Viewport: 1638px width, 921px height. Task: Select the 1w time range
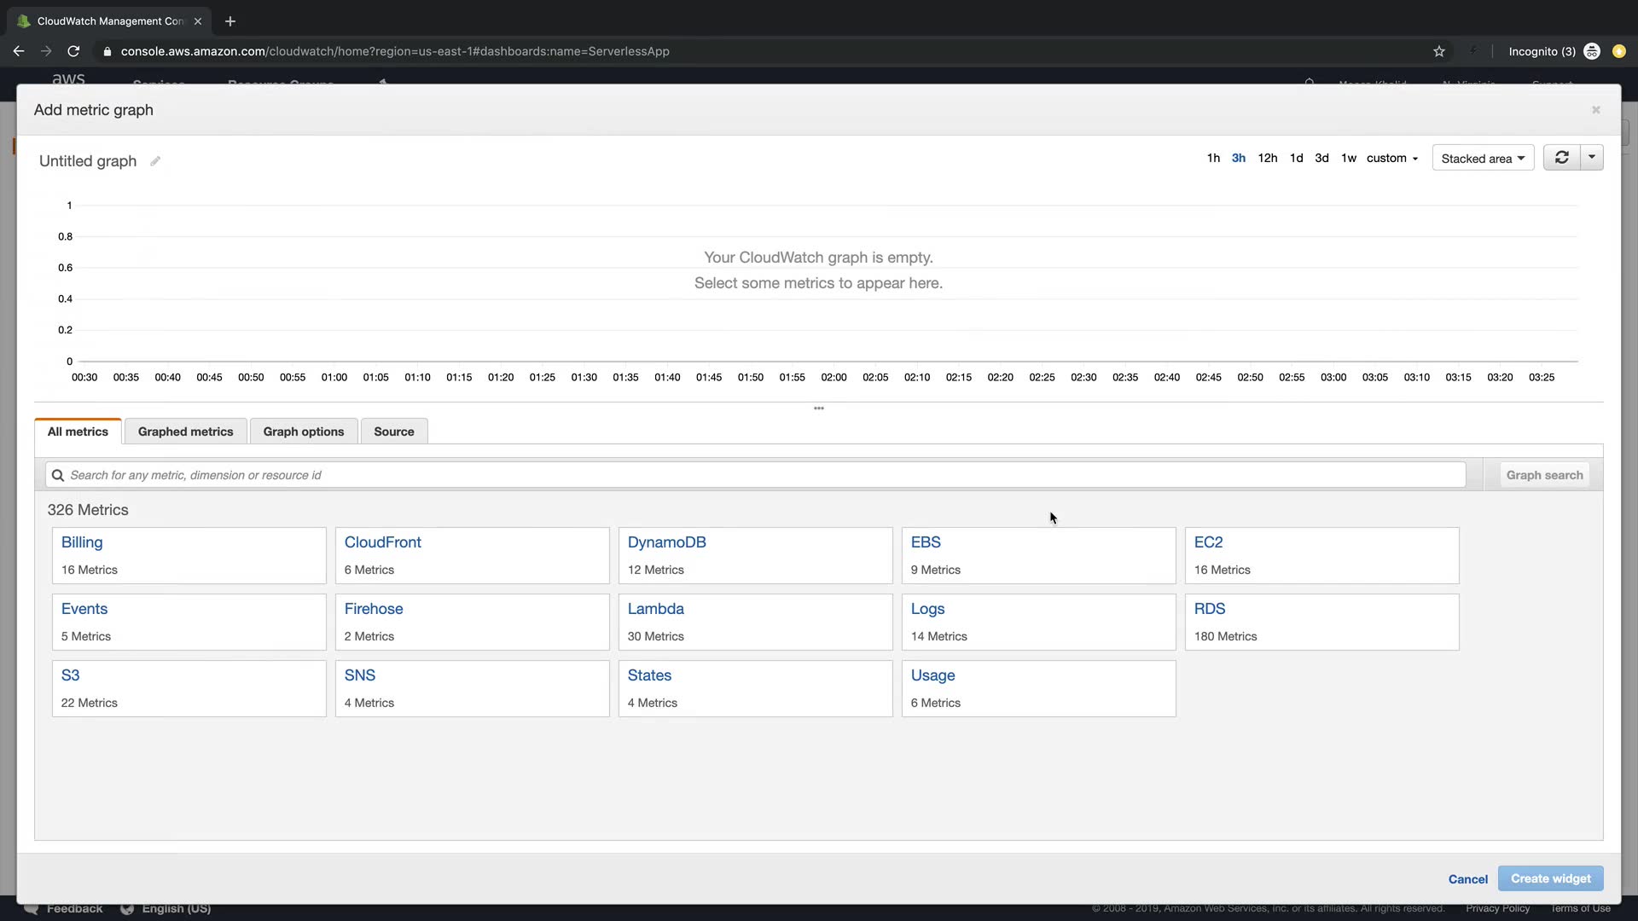click(x=1348, y=159)
